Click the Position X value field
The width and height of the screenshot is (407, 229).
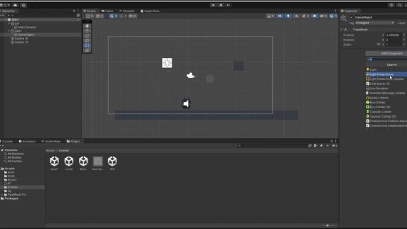(x=394, y=35)
